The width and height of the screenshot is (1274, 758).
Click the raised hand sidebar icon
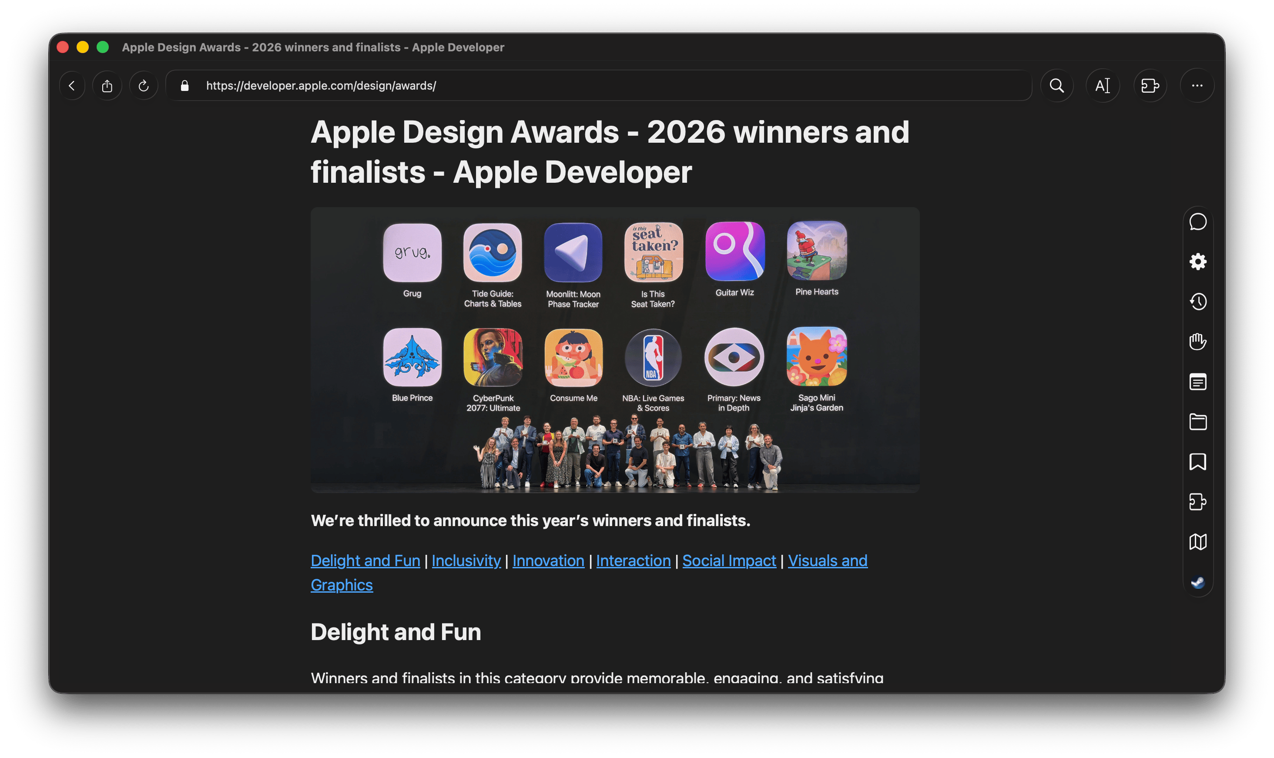point(1197,342)
